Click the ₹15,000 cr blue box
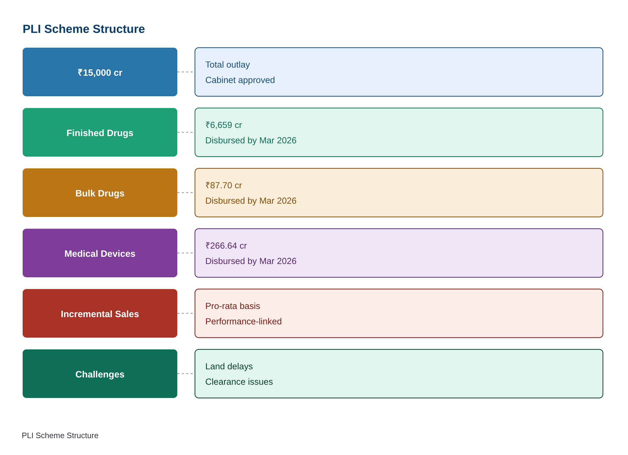The width and height of the screenshot is (628, 455). (100, 72)
